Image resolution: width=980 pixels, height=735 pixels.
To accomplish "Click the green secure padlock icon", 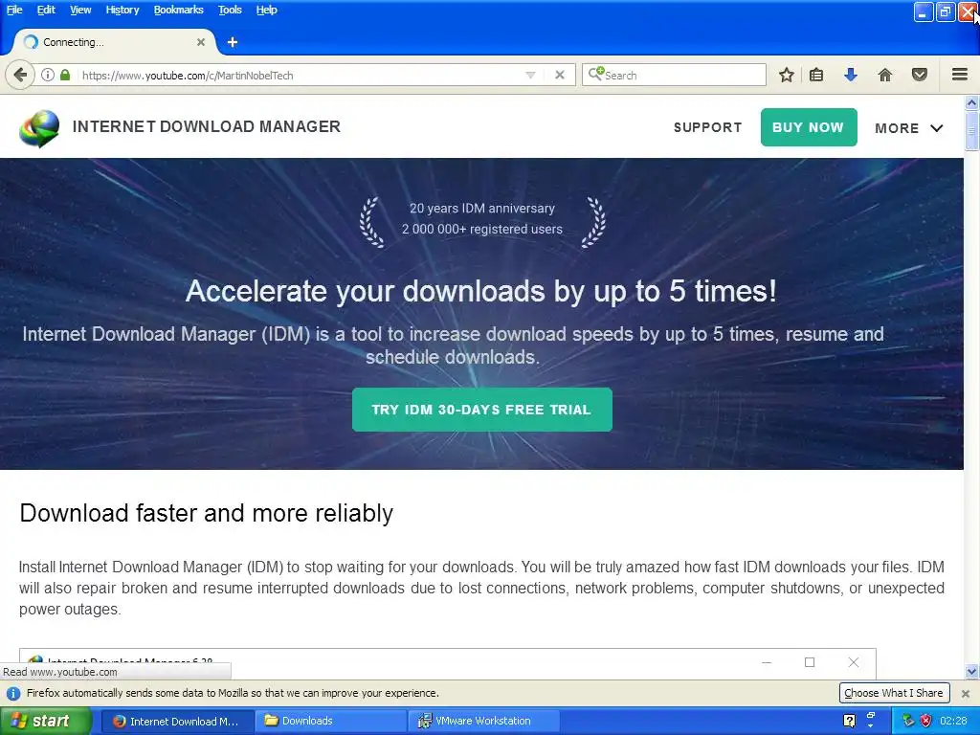I will coord(65,75).
